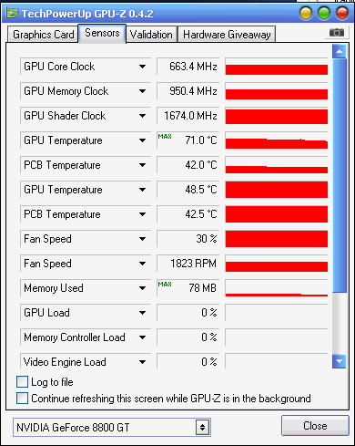
Task: Open the Validation tab
Action: pyautogui.click(x=151, y=35)
